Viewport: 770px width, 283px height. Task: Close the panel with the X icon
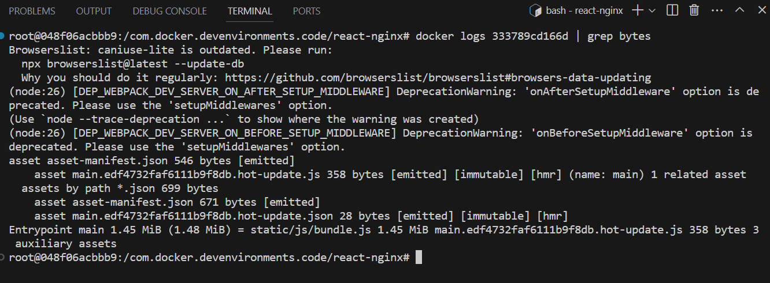click(x=758, y=10)
